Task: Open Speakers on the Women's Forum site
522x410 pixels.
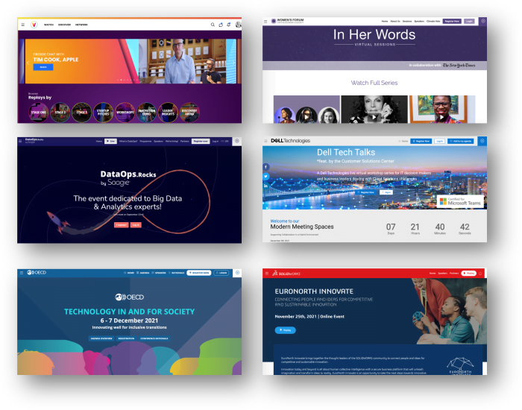Action: (x=419, y=22)
